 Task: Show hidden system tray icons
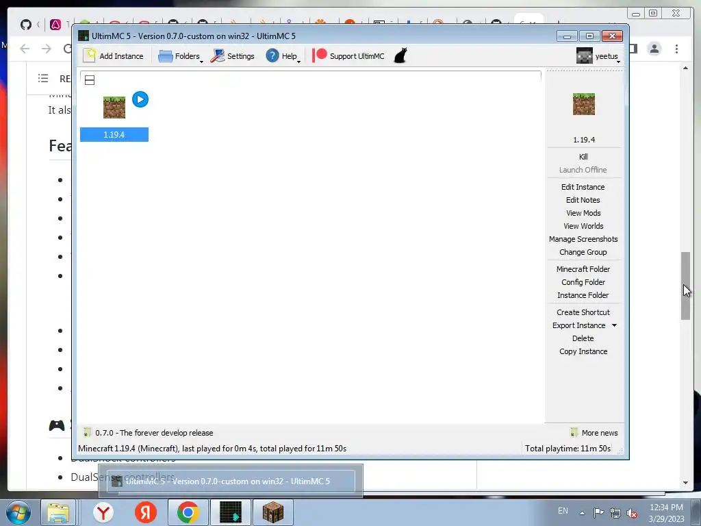point(582,513)
